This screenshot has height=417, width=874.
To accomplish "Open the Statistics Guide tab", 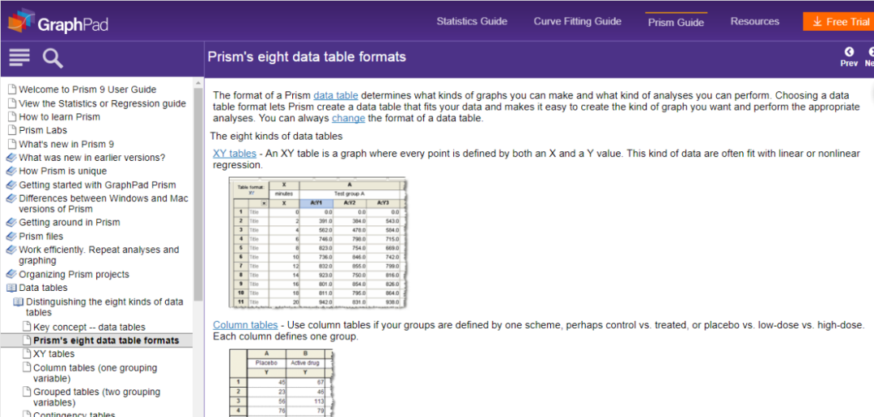I will pyautogui.click(x=472, y=21).
